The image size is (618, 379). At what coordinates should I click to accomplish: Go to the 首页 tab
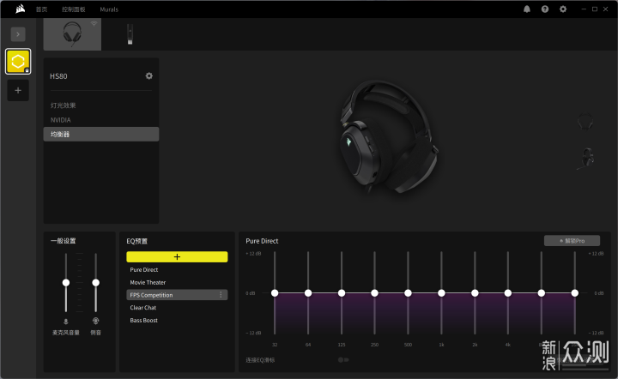41,9
